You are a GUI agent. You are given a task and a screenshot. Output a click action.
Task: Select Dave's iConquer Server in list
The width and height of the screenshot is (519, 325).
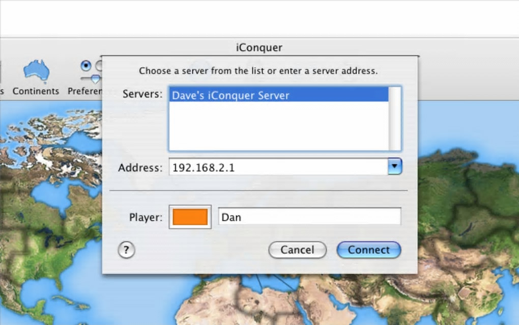click(x=279, y=95)
